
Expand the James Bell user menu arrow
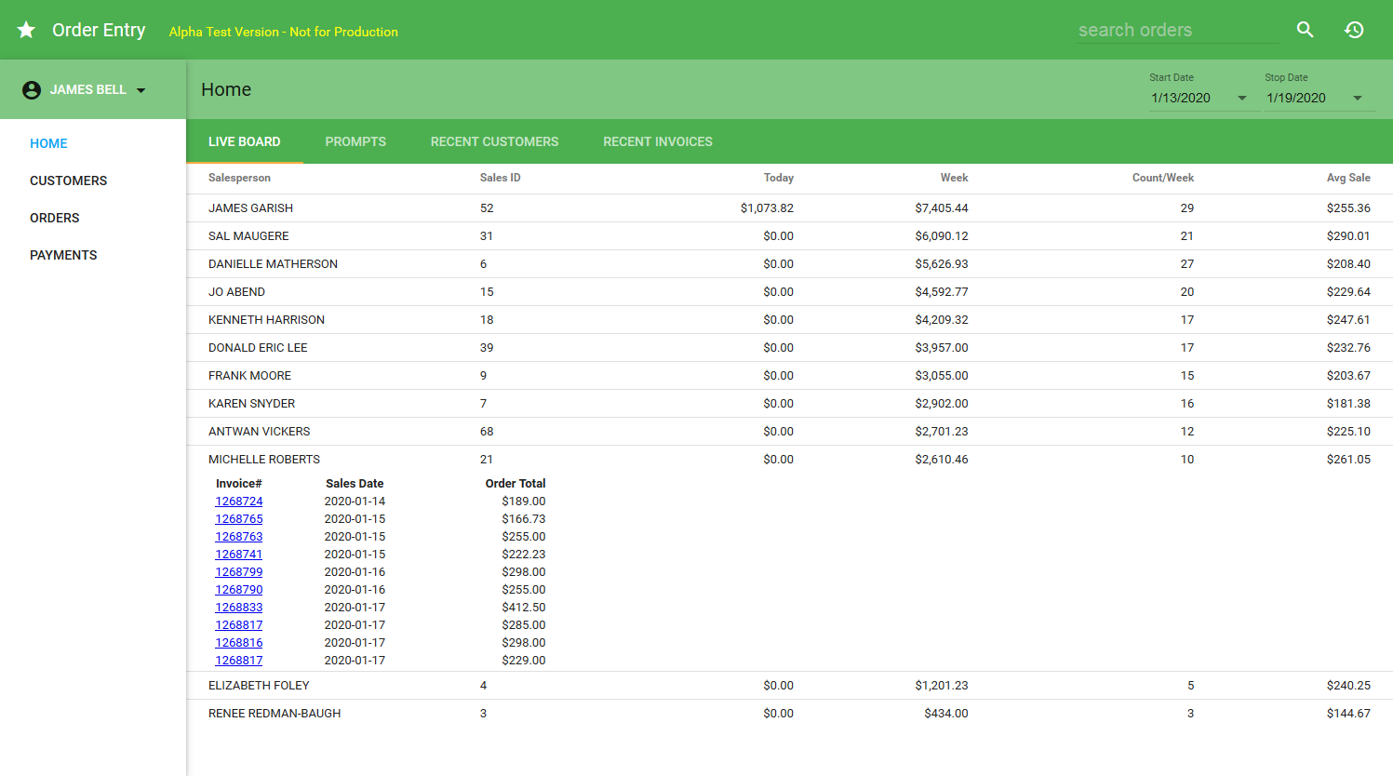point(141,90)
